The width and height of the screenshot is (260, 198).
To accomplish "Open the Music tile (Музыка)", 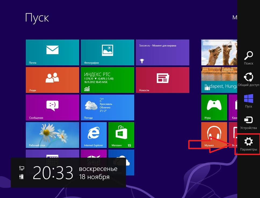I will (214, 135).
